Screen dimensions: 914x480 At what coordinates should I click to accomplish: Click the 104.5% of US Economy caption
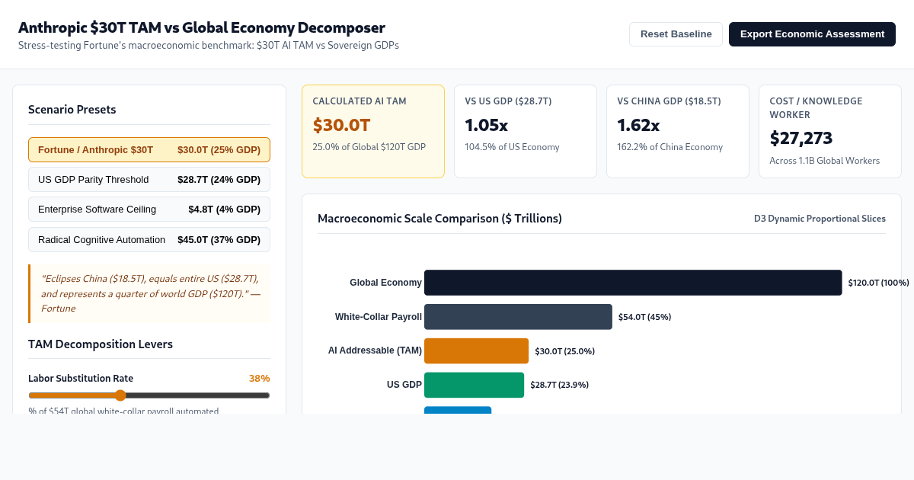[512, 147]
